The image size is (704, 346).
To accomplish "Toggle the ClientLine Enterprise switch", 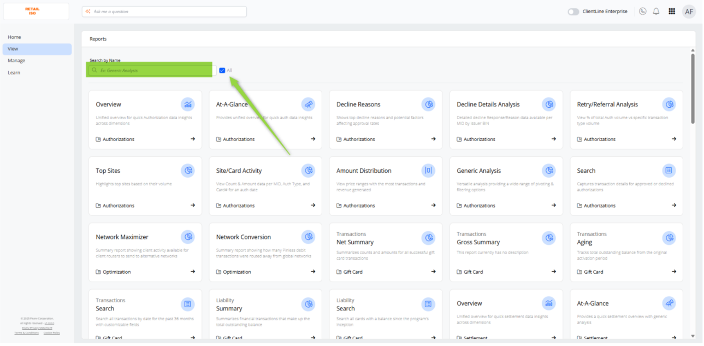I will [573, 11].
